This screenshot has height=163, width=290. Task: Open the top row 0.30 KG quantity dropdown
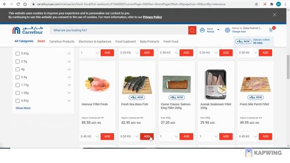point(208,53)
